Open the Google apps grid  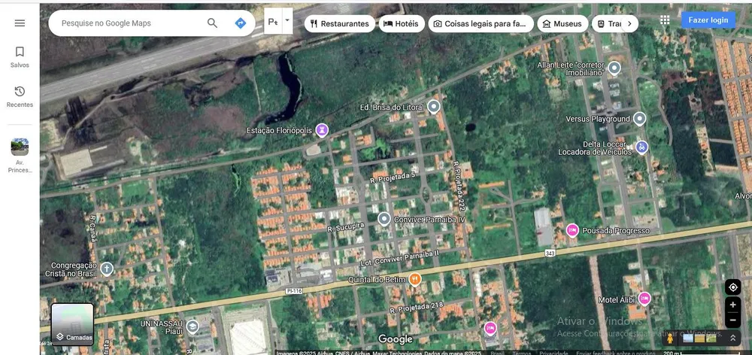(x=665, y=20)
